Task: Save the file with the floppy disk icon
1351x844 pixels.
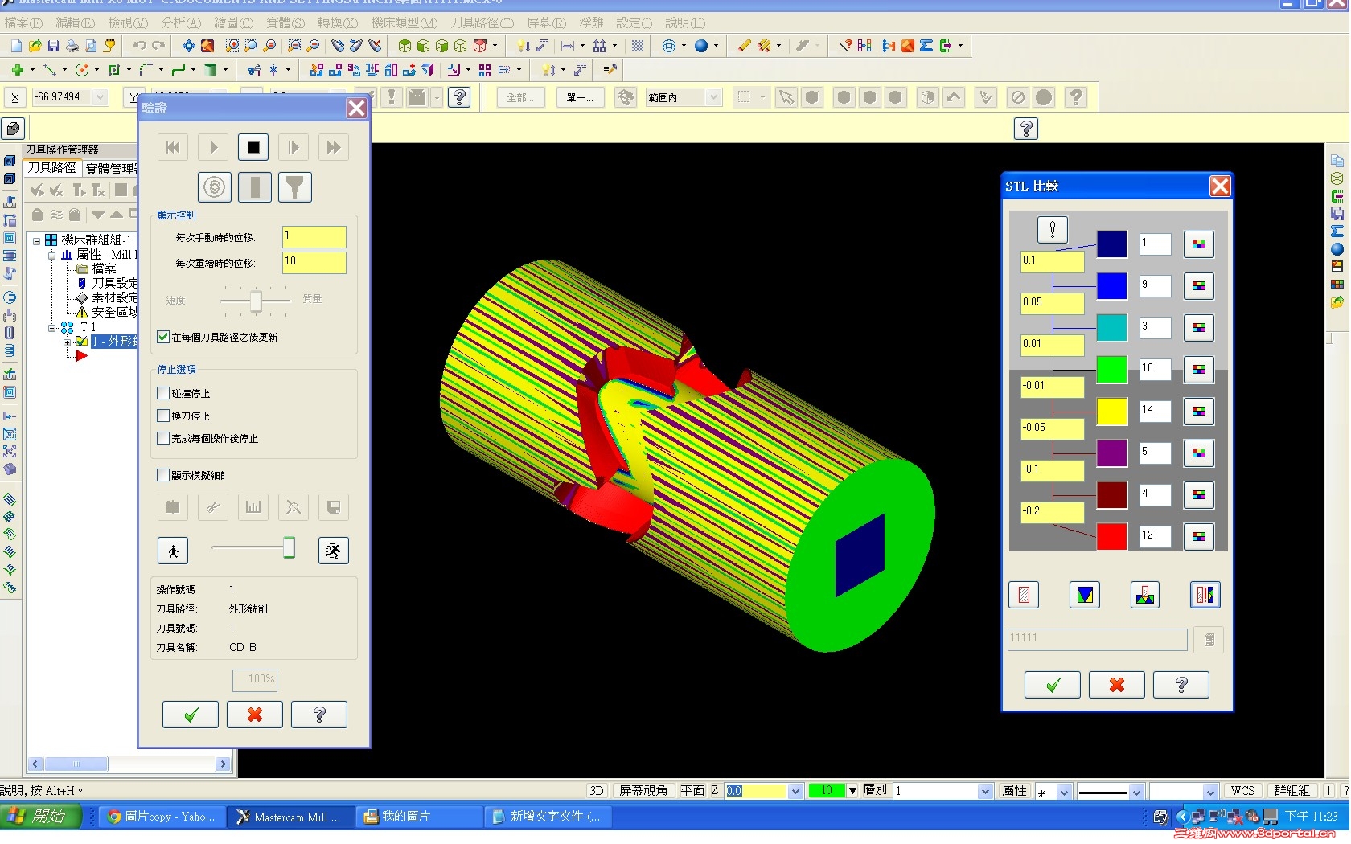Action: click(53, 46)
